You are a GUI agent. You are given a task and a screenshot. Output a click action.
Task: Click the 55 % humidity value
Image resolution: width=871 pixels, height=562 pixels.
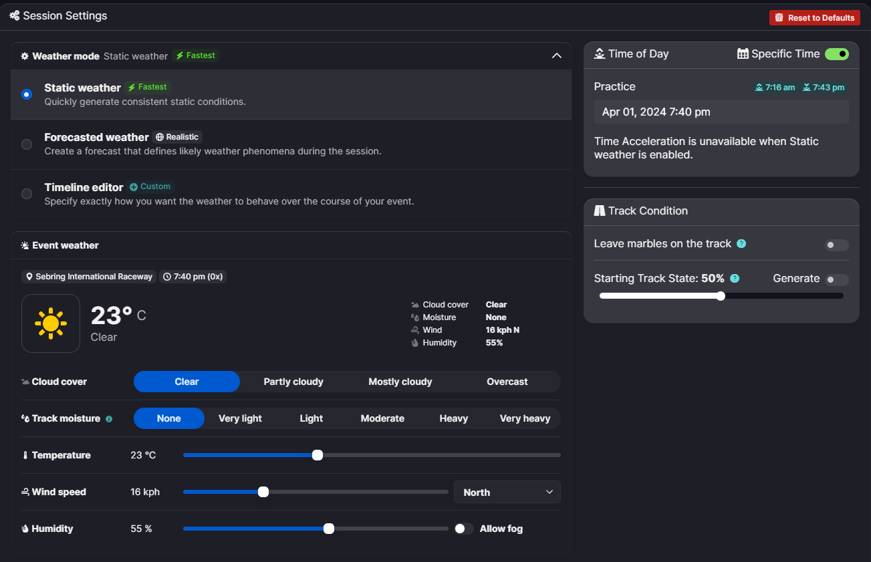pyautogui.click(x=141, y=529)
